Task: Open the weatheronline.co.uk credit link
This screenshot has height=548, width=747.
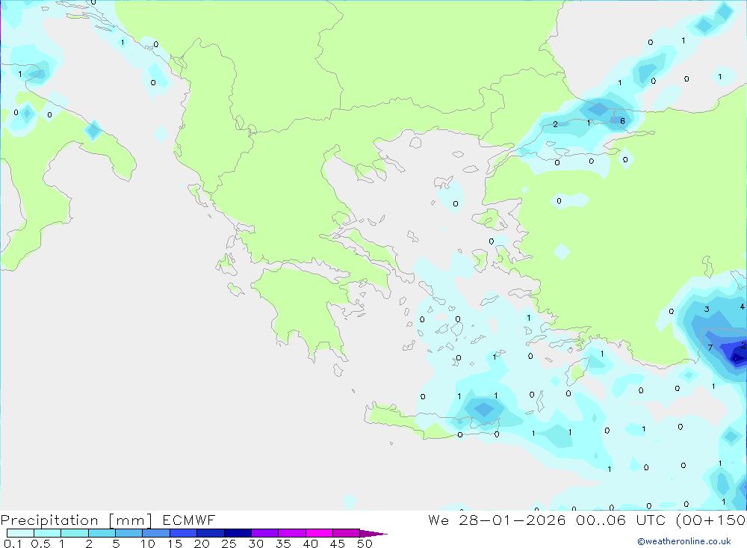Action: pos(684,541)
